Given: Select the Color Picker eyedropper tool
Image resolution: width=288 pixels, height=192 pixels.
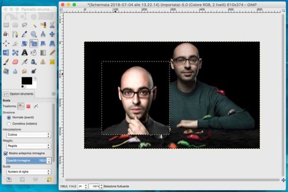Looking at the screenshot, I should coord(24,34).
